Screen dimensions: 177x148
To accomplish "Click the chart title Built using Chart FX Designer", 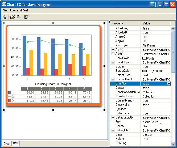I will coord(52,84).
